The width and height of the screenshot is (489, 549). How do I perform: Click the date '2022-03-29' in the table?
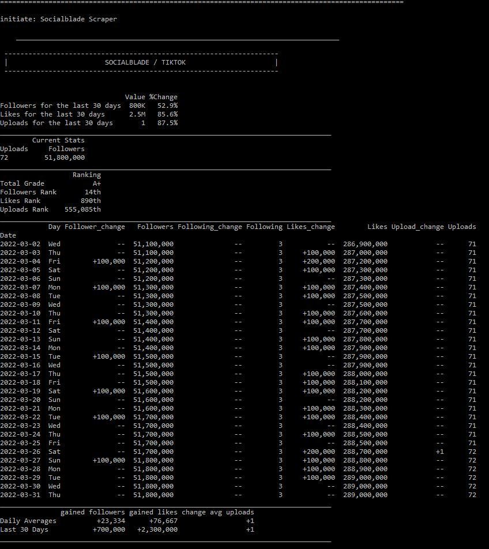(x=20, y=477)
